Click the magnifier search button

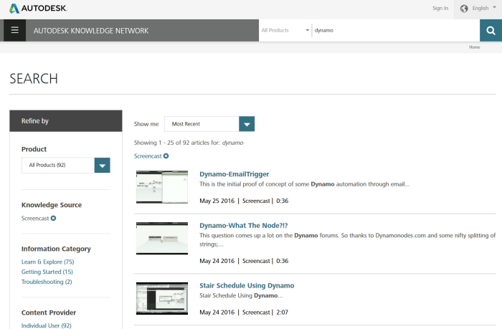coord(491,31)
